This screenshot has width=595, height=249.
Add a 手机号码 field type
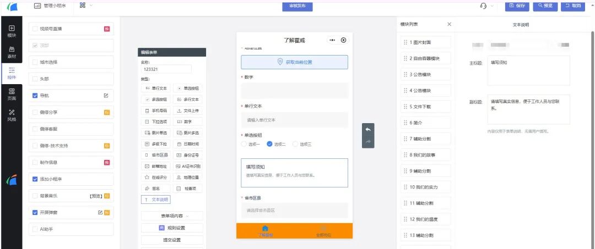tap(156, 111)
